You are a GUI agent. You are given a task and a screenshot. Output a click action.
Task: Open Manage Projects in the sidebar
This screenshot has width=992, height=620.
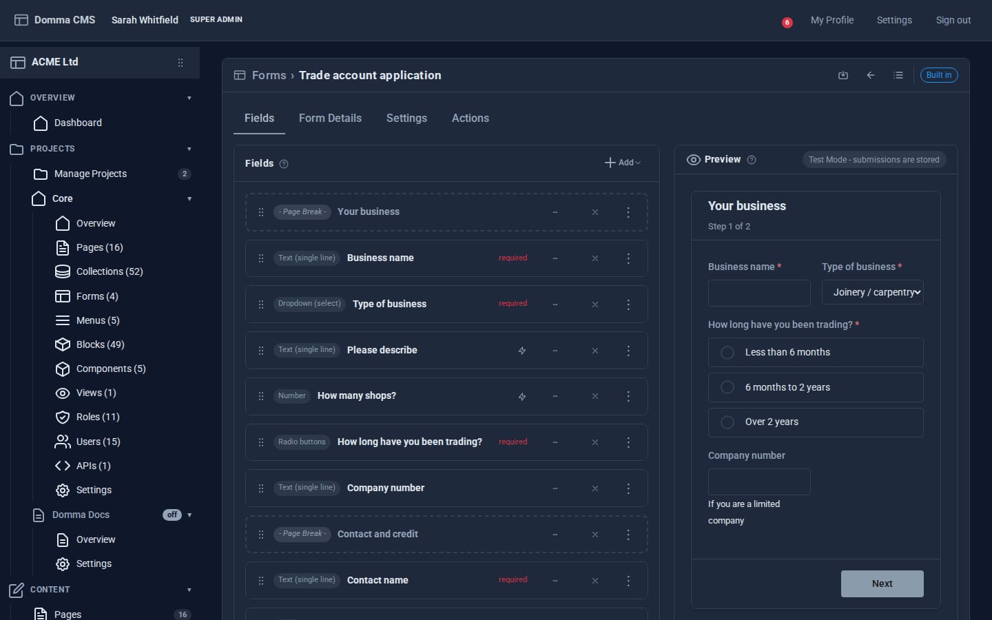pyautogui.click(x=90, y=174)
